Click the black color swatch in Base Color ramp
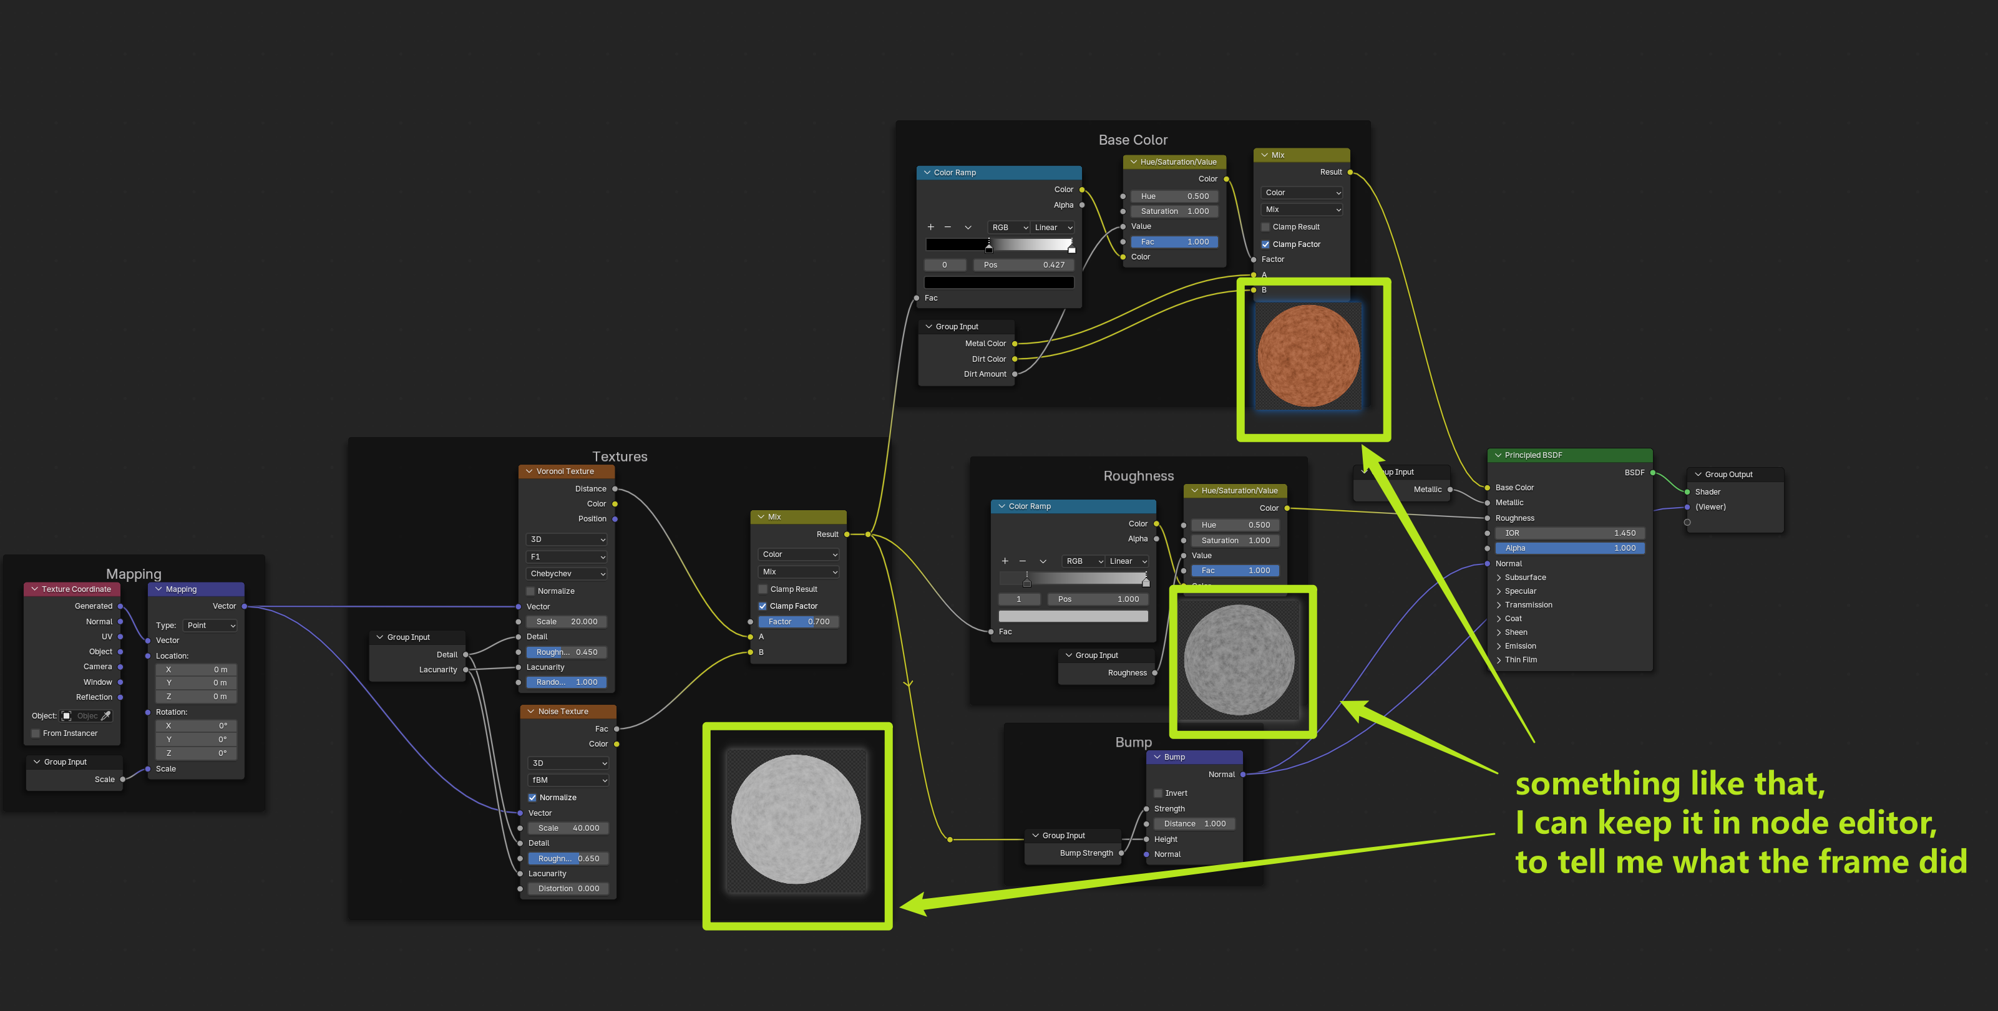1998x1011 pixels. click(999, 283)
